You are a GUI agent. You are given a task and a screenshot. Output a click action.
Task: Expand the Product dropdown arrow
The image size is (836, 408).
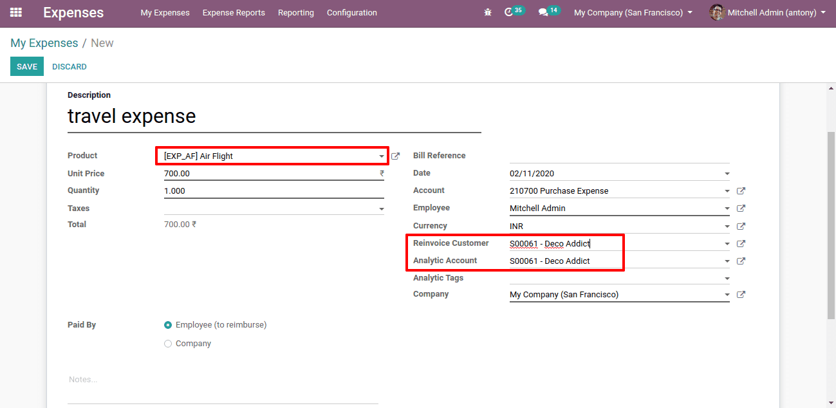coord(381,156)
